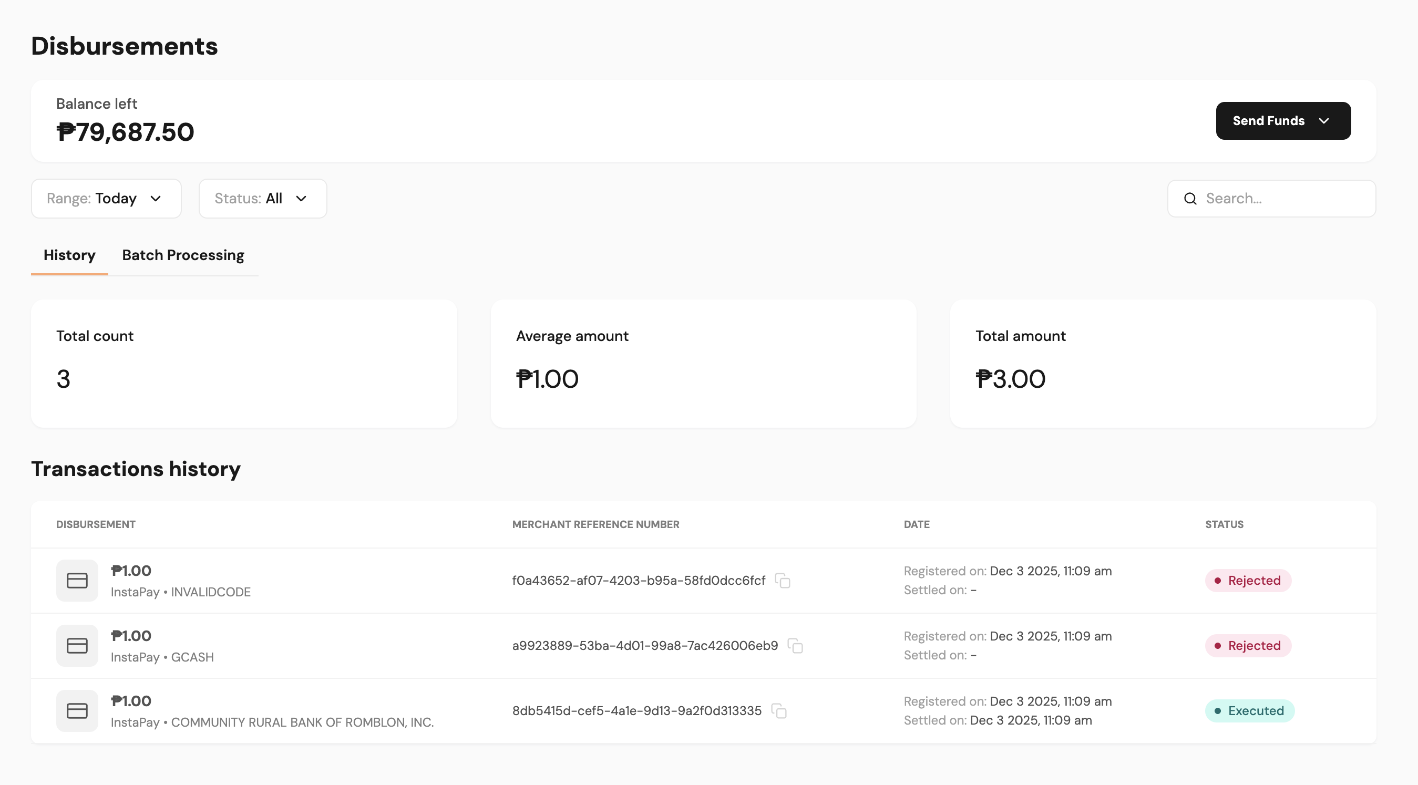The width and height of the screenshot is (1418, 785).
Task: Click card icon of GCASH disbursement
Action: coord(77,645)
